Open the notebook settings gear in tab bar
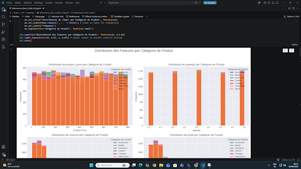The height and width of the screenshot is (169, 301). (x=289, y=8)
